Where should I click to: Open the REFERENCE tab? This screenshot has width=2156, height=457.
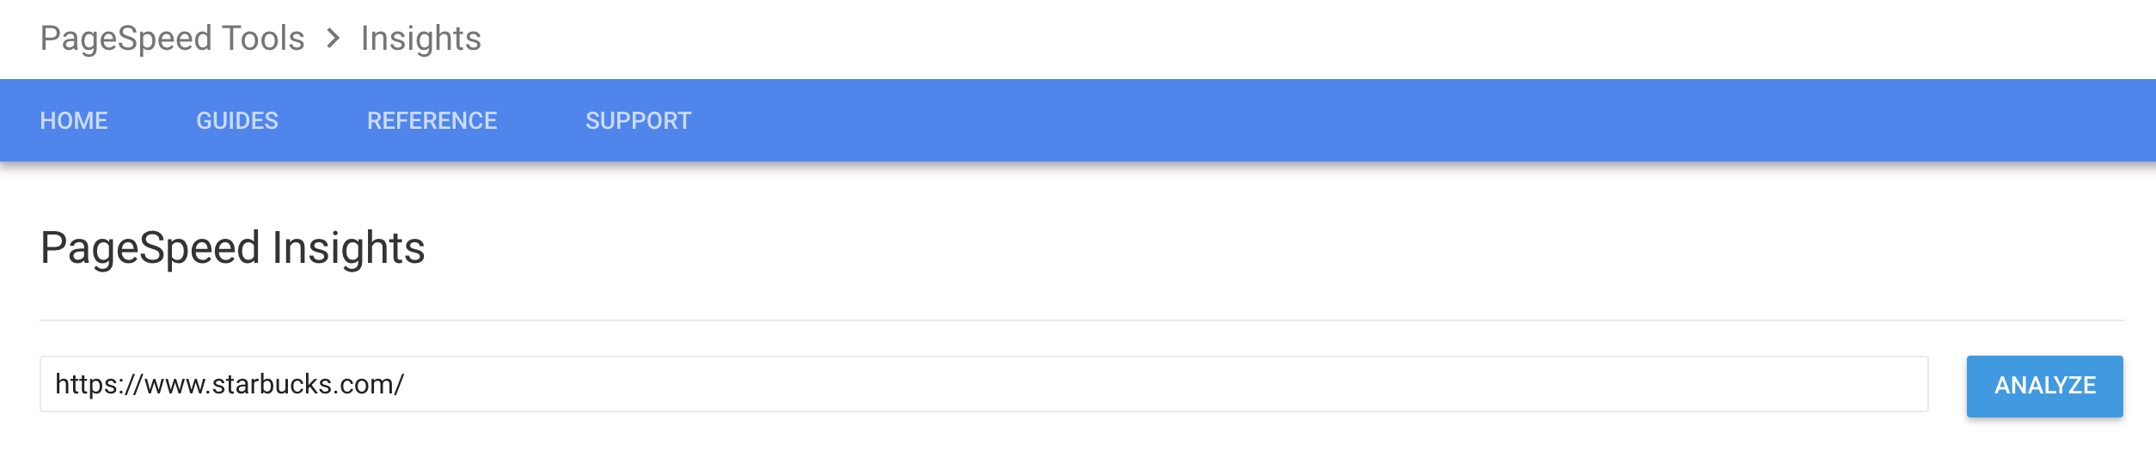pyautogui.click(x=432, y=121)
